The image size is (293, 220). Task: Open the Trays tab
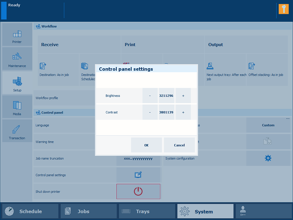coord(147,211)
